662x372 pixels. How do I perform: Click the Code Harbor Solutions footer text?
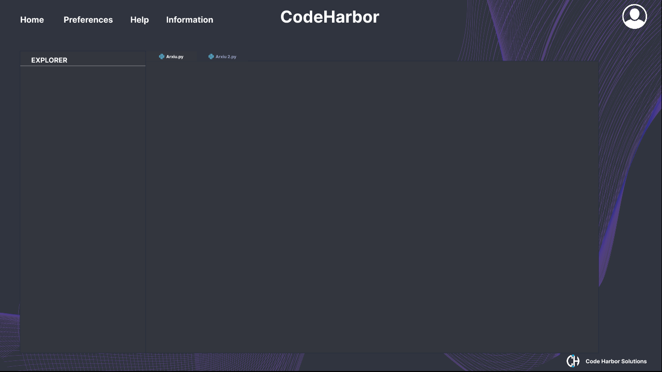616,361
